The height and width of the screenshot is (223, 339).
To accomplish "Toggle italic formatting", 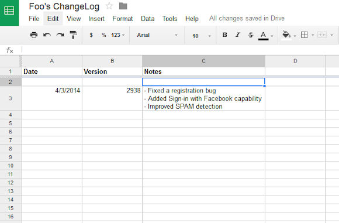I will point(238,35).
